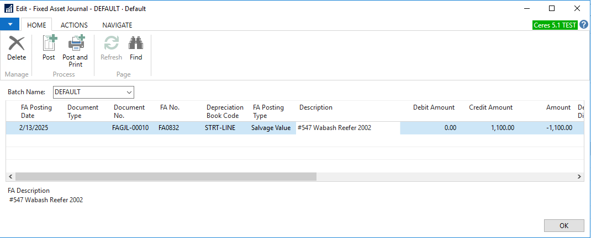Image resolution: width=591 pixels, height=238 pixels.
Task: Select the FA No. cell FA0832
Action: click(170, 128)
